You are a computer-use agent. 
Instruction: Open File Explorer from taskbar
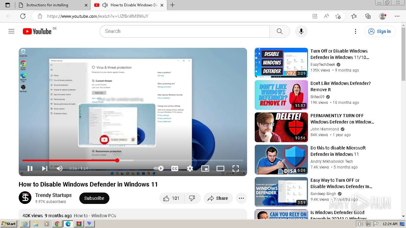point(36,224)
